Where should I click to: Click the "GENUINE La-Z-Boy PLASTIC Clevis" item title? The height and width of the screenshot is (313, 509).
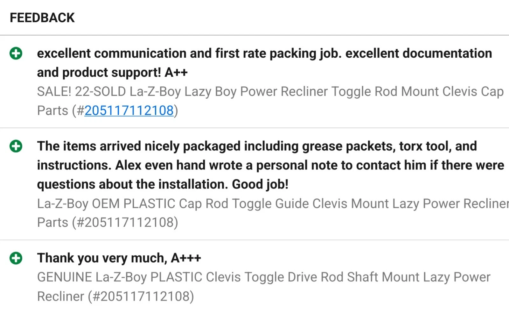click(263, 277)
